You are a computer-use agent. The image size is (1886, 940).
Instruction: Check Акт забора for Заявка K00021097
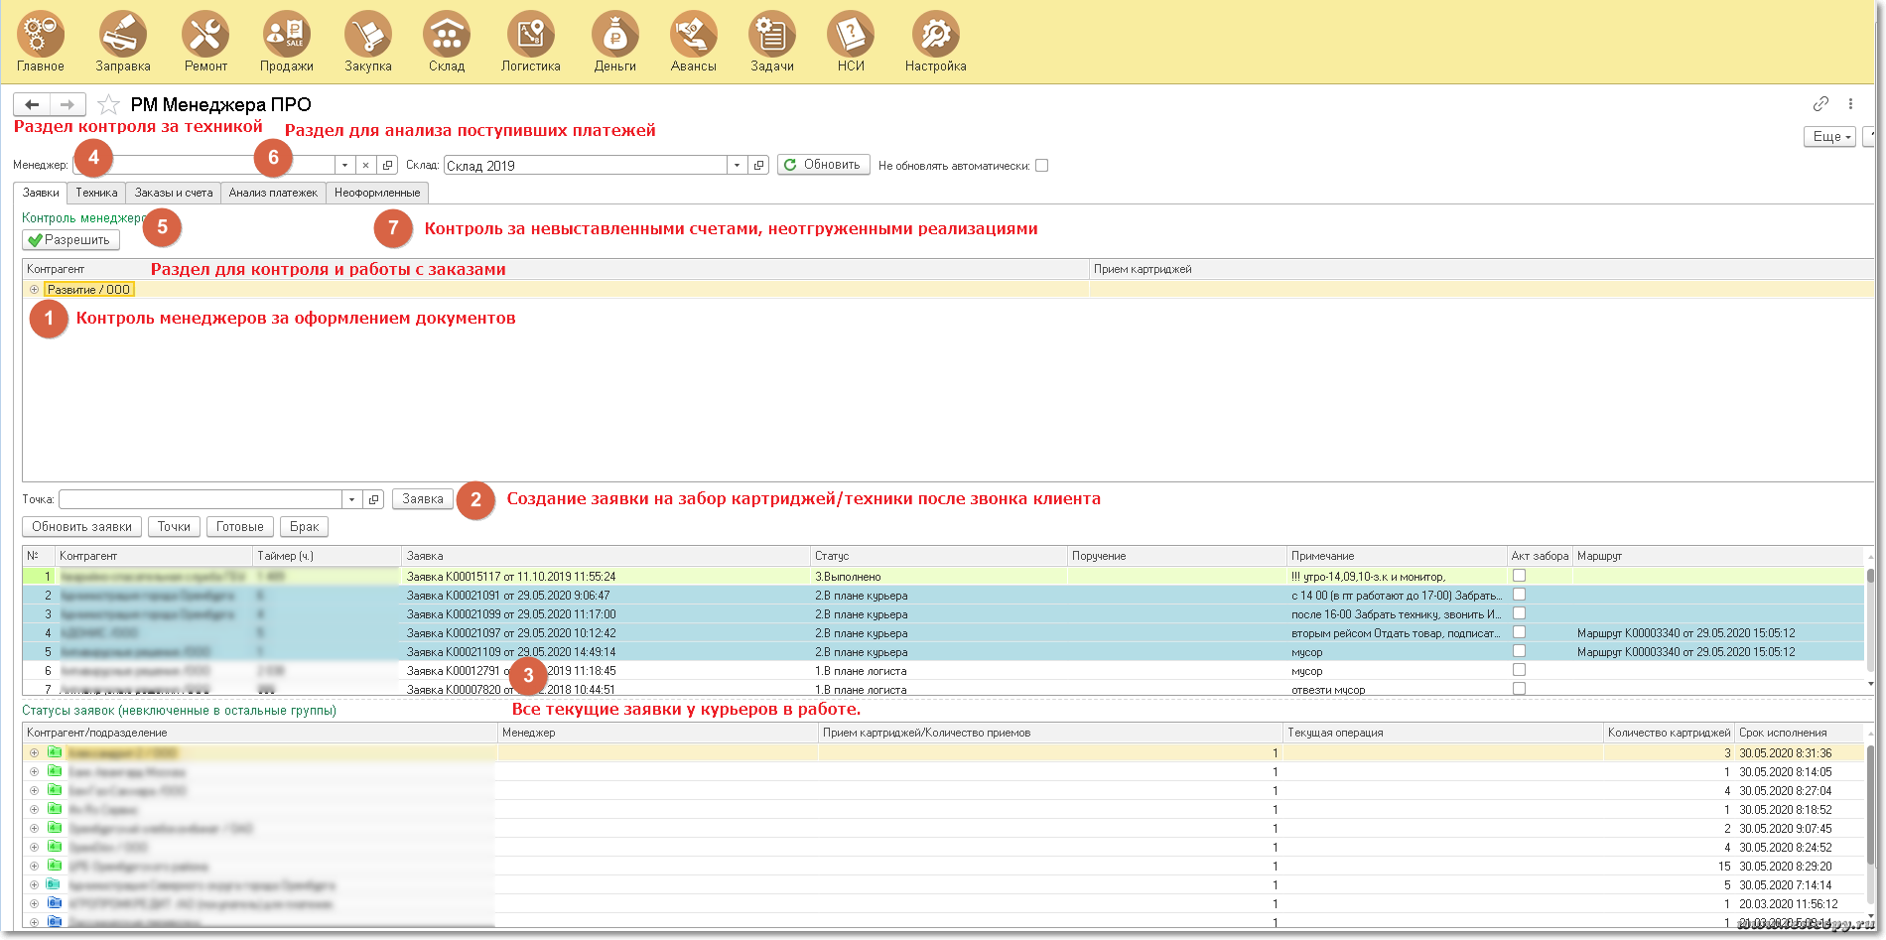(x=1519, y=632)
